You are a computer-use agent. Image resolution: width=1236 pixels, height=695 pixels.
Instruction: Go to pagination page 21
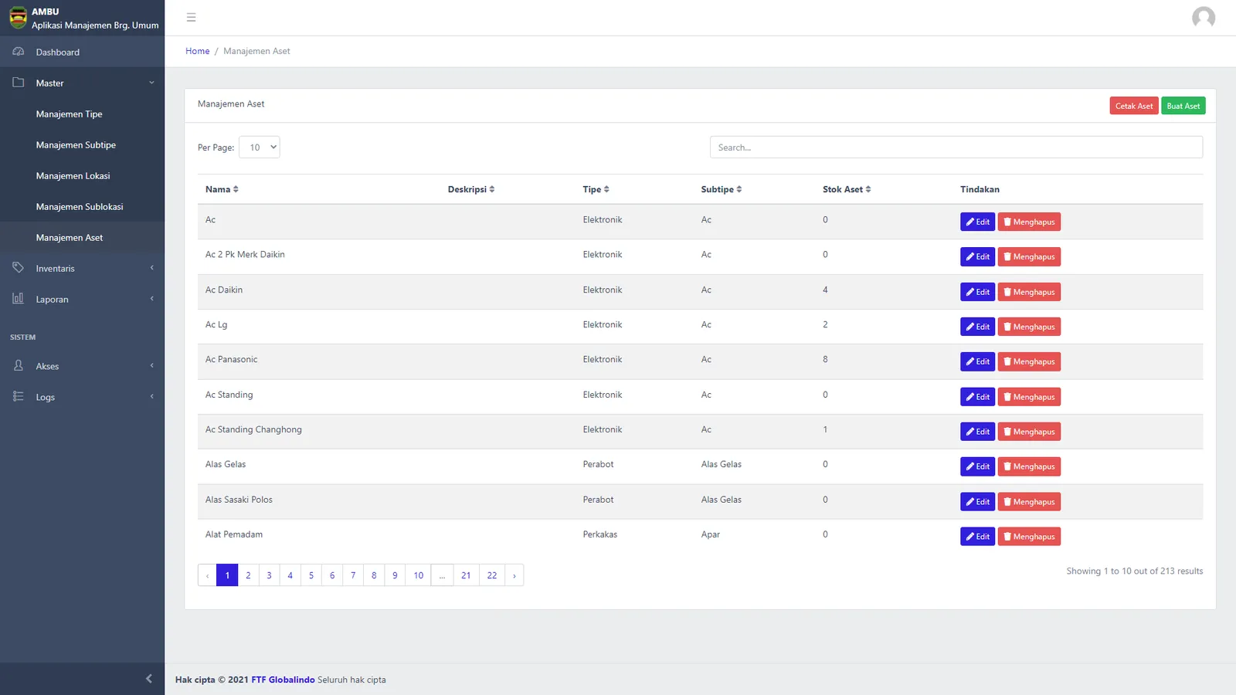pos(466,575)
